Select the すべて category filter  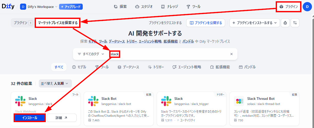(x=59, y=67)
